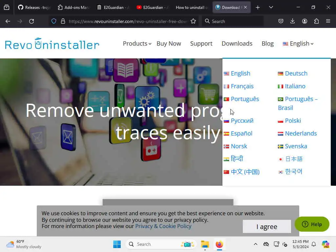Viewport: 336px width, 252px height.
Task: Select Chinese (China) language option
Action: coord(242,172)
